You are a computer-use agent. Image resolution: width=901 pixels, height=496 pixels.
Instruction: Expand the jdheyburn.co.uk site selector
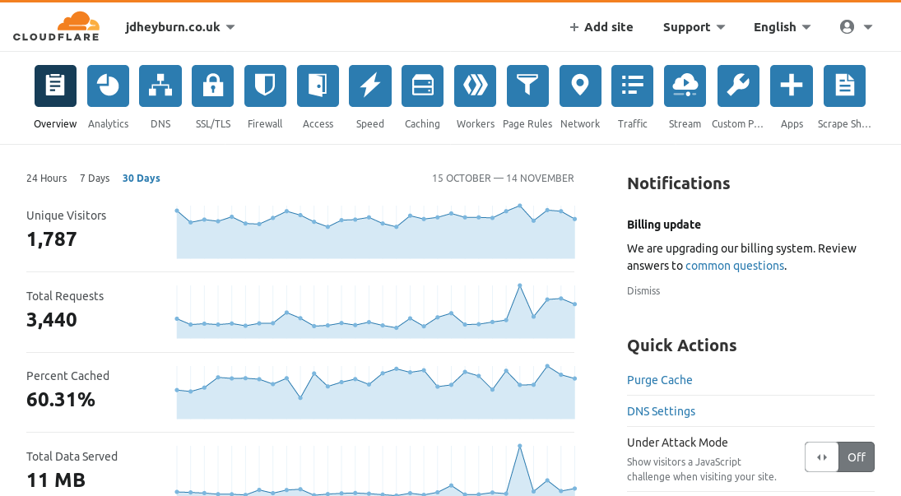pos(180,27)
